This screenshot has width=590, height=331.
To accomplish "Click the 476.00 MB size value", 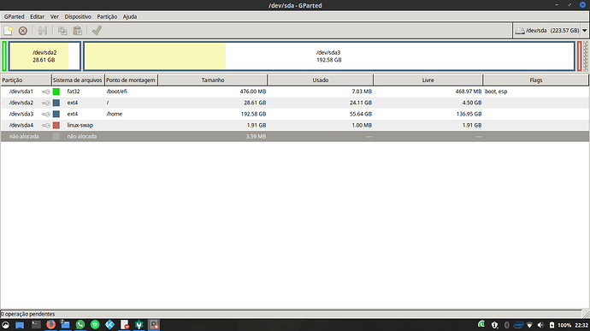I will click(x=253, y=92).
